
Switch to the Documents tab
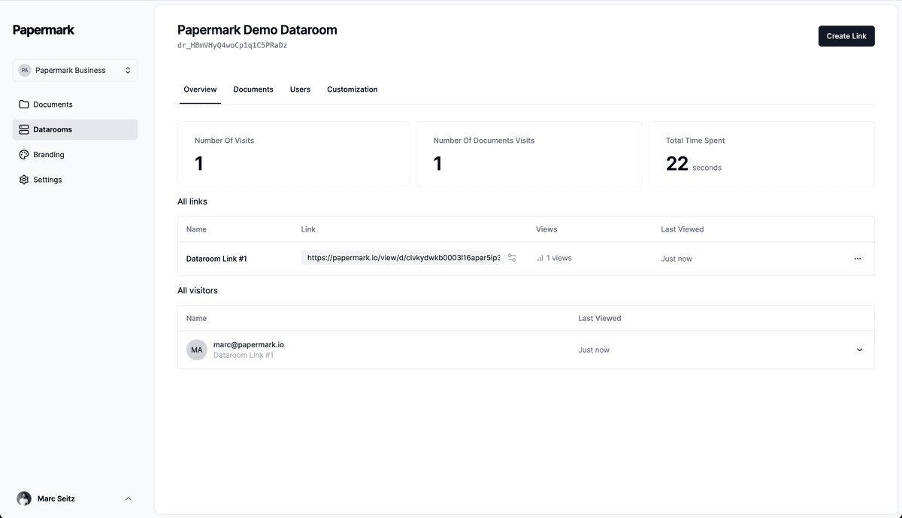pyautogui.click(x=253, y=89)
